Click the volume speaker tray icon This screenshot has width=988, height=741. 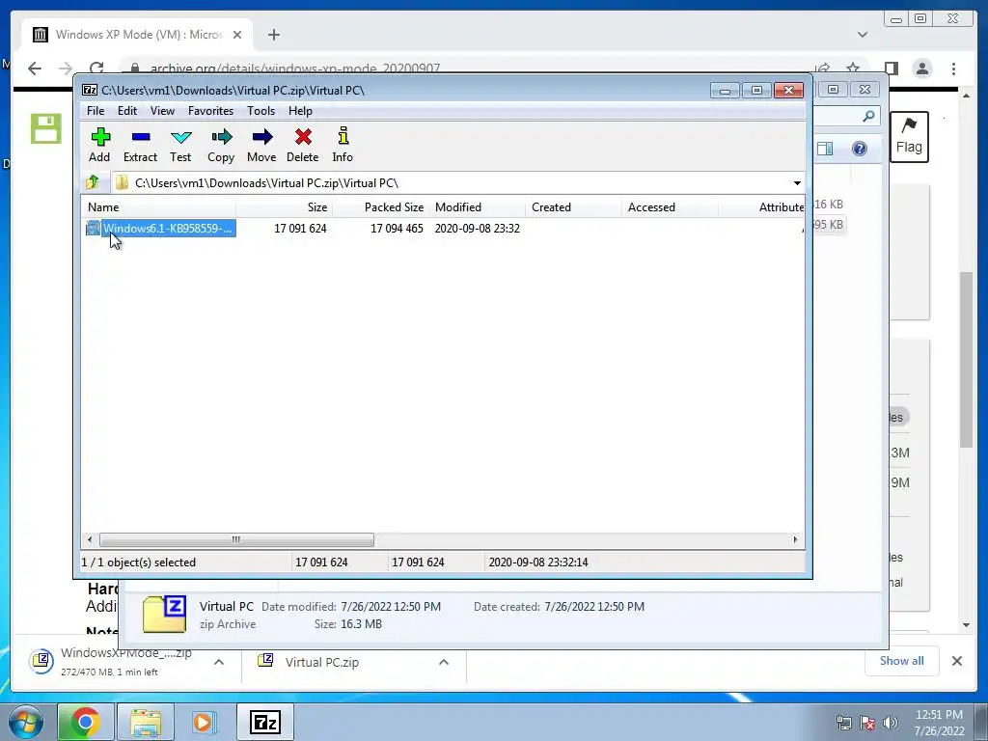(891, 723)
